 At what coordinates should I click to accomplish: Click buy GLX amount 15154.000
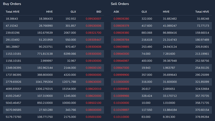69,89
